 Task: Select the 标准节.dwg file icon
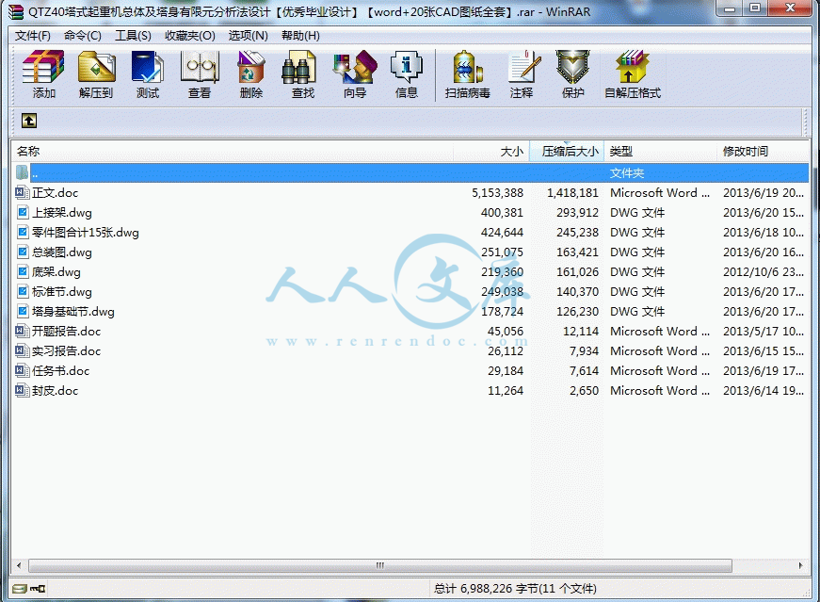(23, 291)
